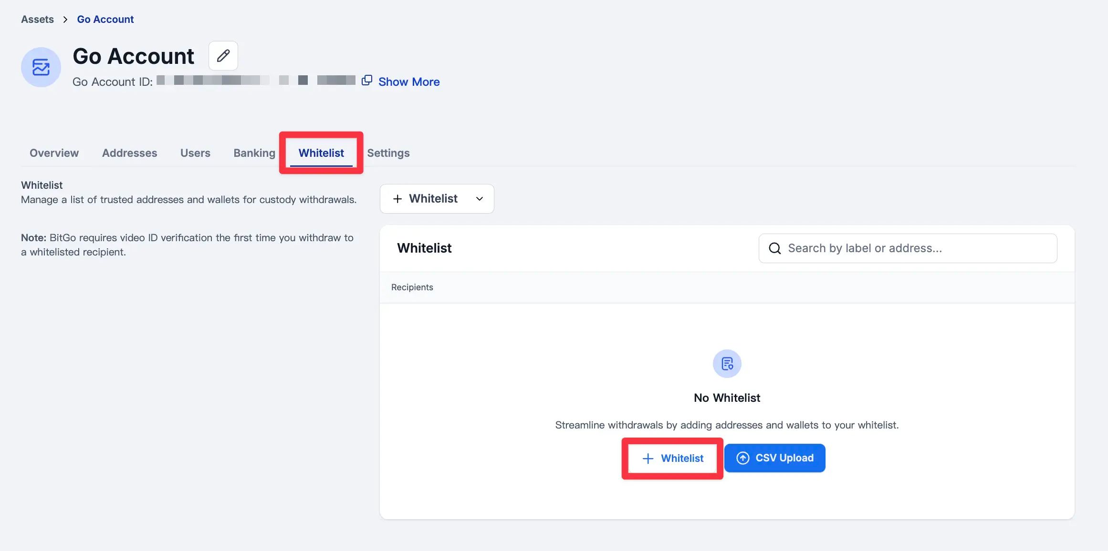Click the search magnifier icon
Screen dimensions: 1108x551
coord(774,248)
